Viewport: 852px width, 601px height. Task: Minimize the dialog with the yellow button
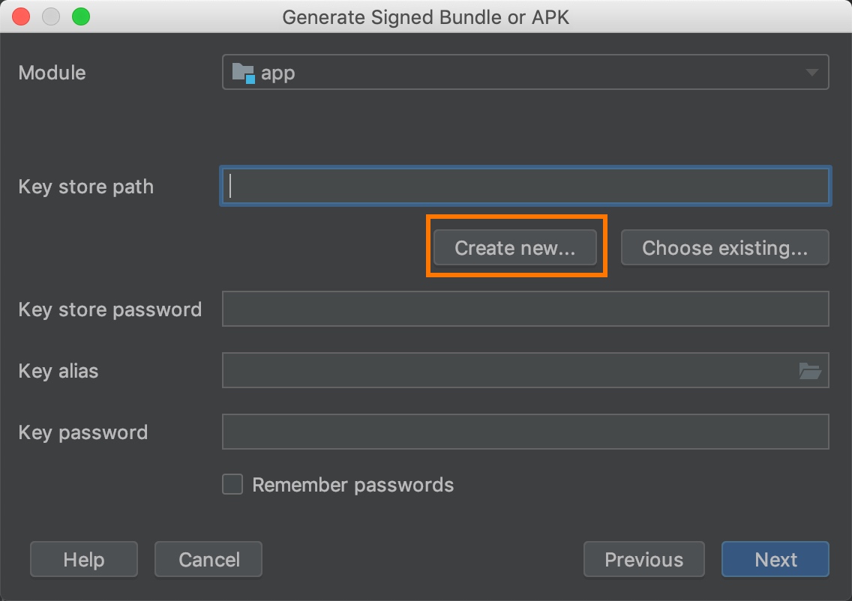coord(51,16)
